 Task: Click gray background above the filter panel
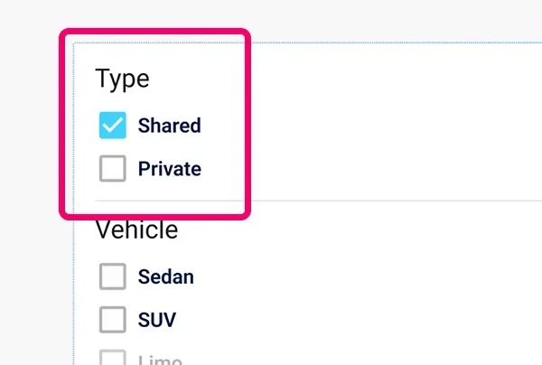(361, 18)
